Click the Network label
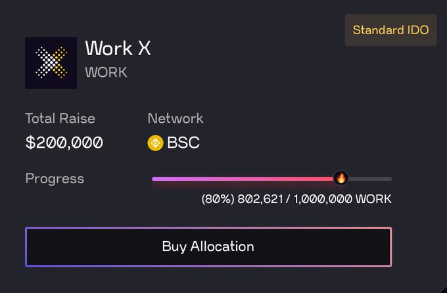This screenshot has height=293, width=447. pos(176,118)
